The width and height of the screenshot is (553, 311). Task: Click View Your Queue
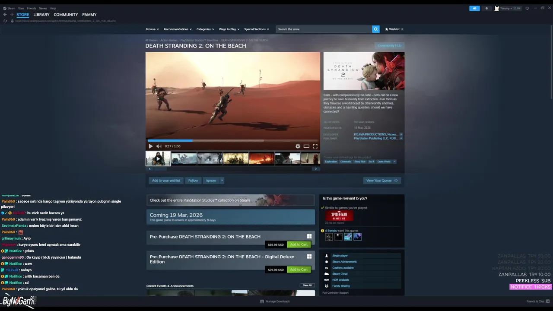(x=382, y=181)
